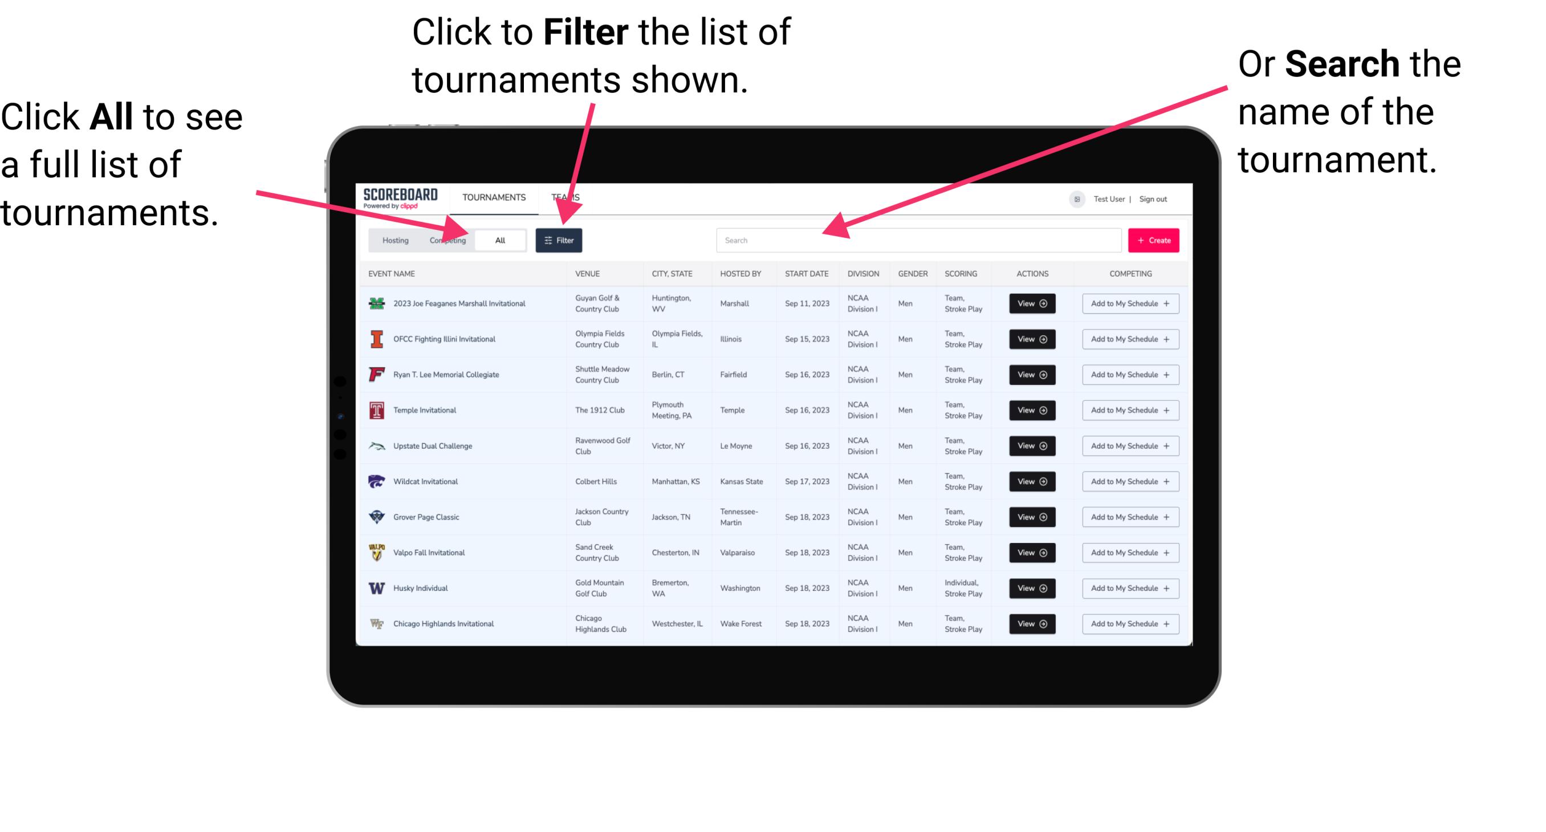Toggle the Competing tab filter
Image resolution: width=1546 pixels, height=832 pixels.
click(x=446, y=240)
